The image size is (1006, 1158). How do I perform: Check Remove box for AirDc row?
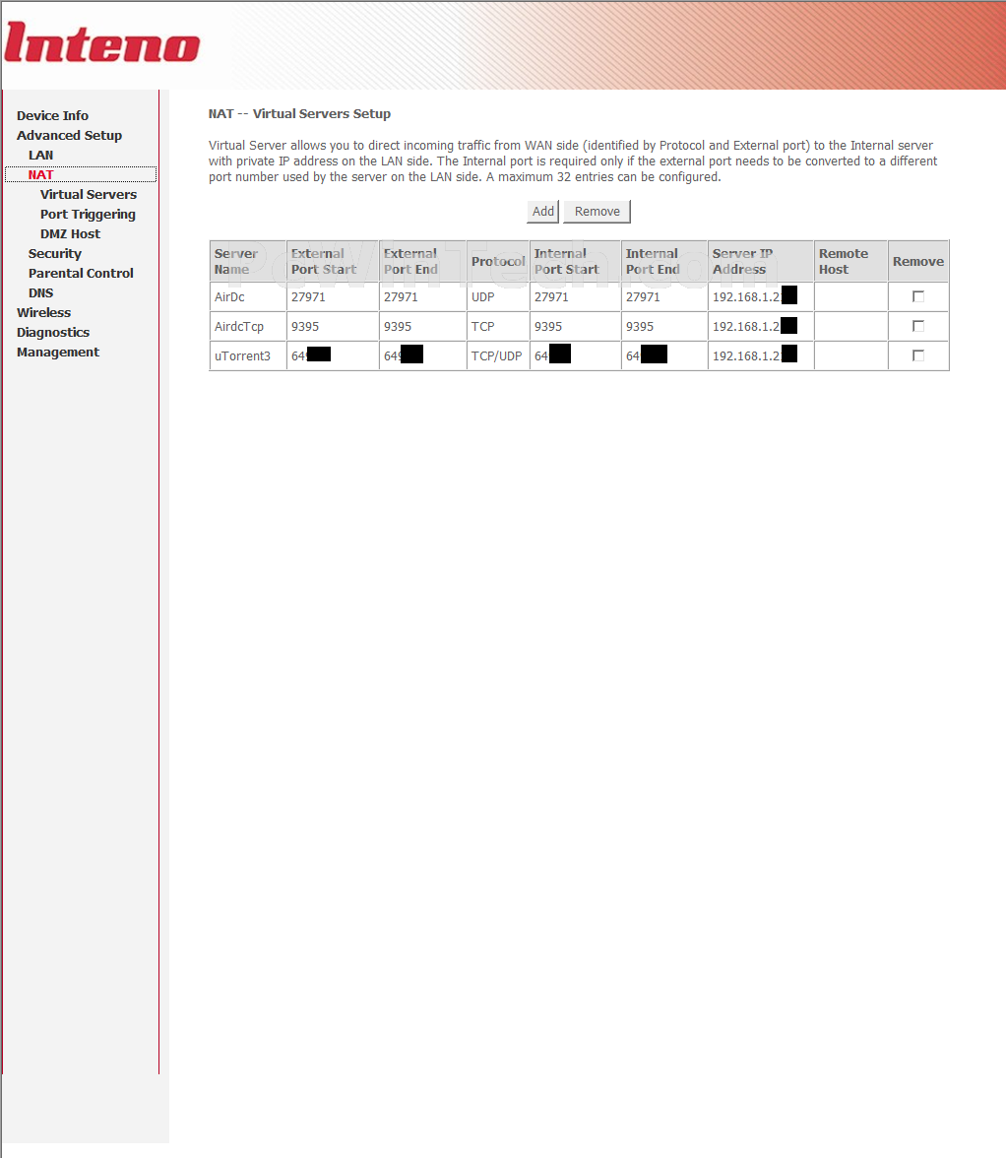(x=918, y=296)
